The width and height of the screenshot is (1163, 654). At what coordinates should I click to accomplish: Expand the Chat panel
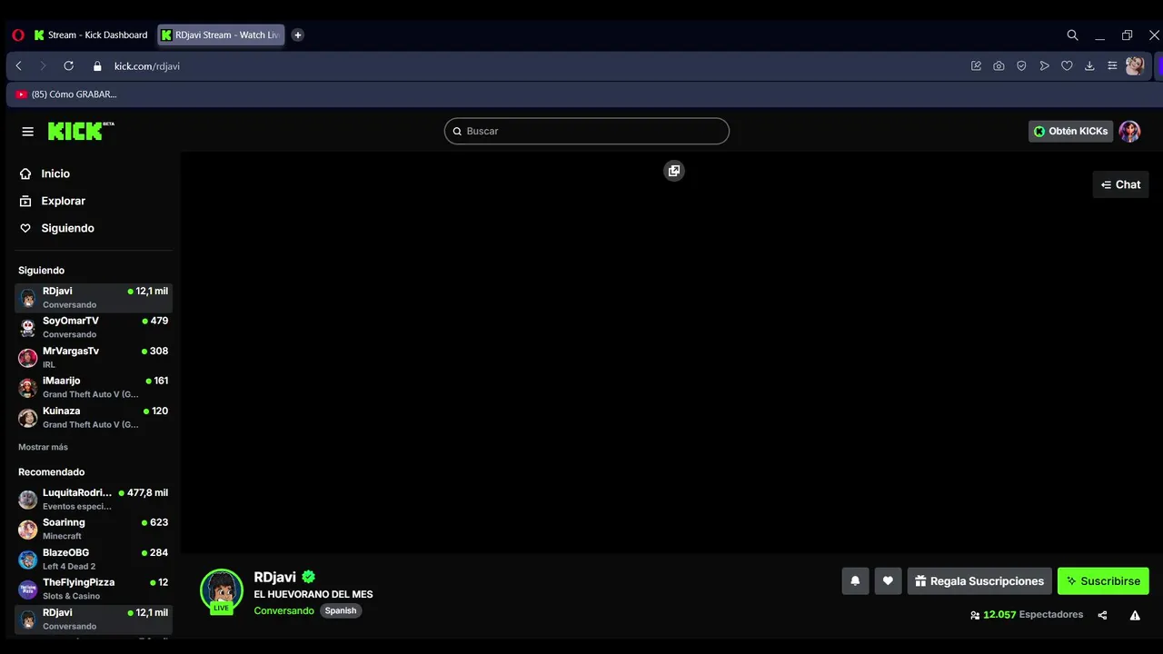(1120, 184)
